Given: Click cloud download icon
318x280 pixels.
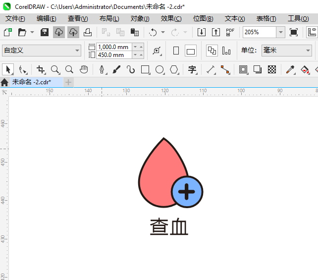Looking at the screenshot, I should [59, 32].
